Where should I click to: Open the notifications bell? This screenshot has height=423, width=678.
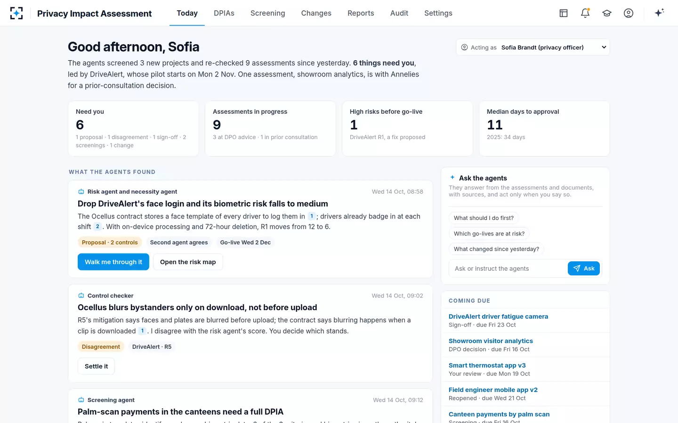[x=585, y=13]
